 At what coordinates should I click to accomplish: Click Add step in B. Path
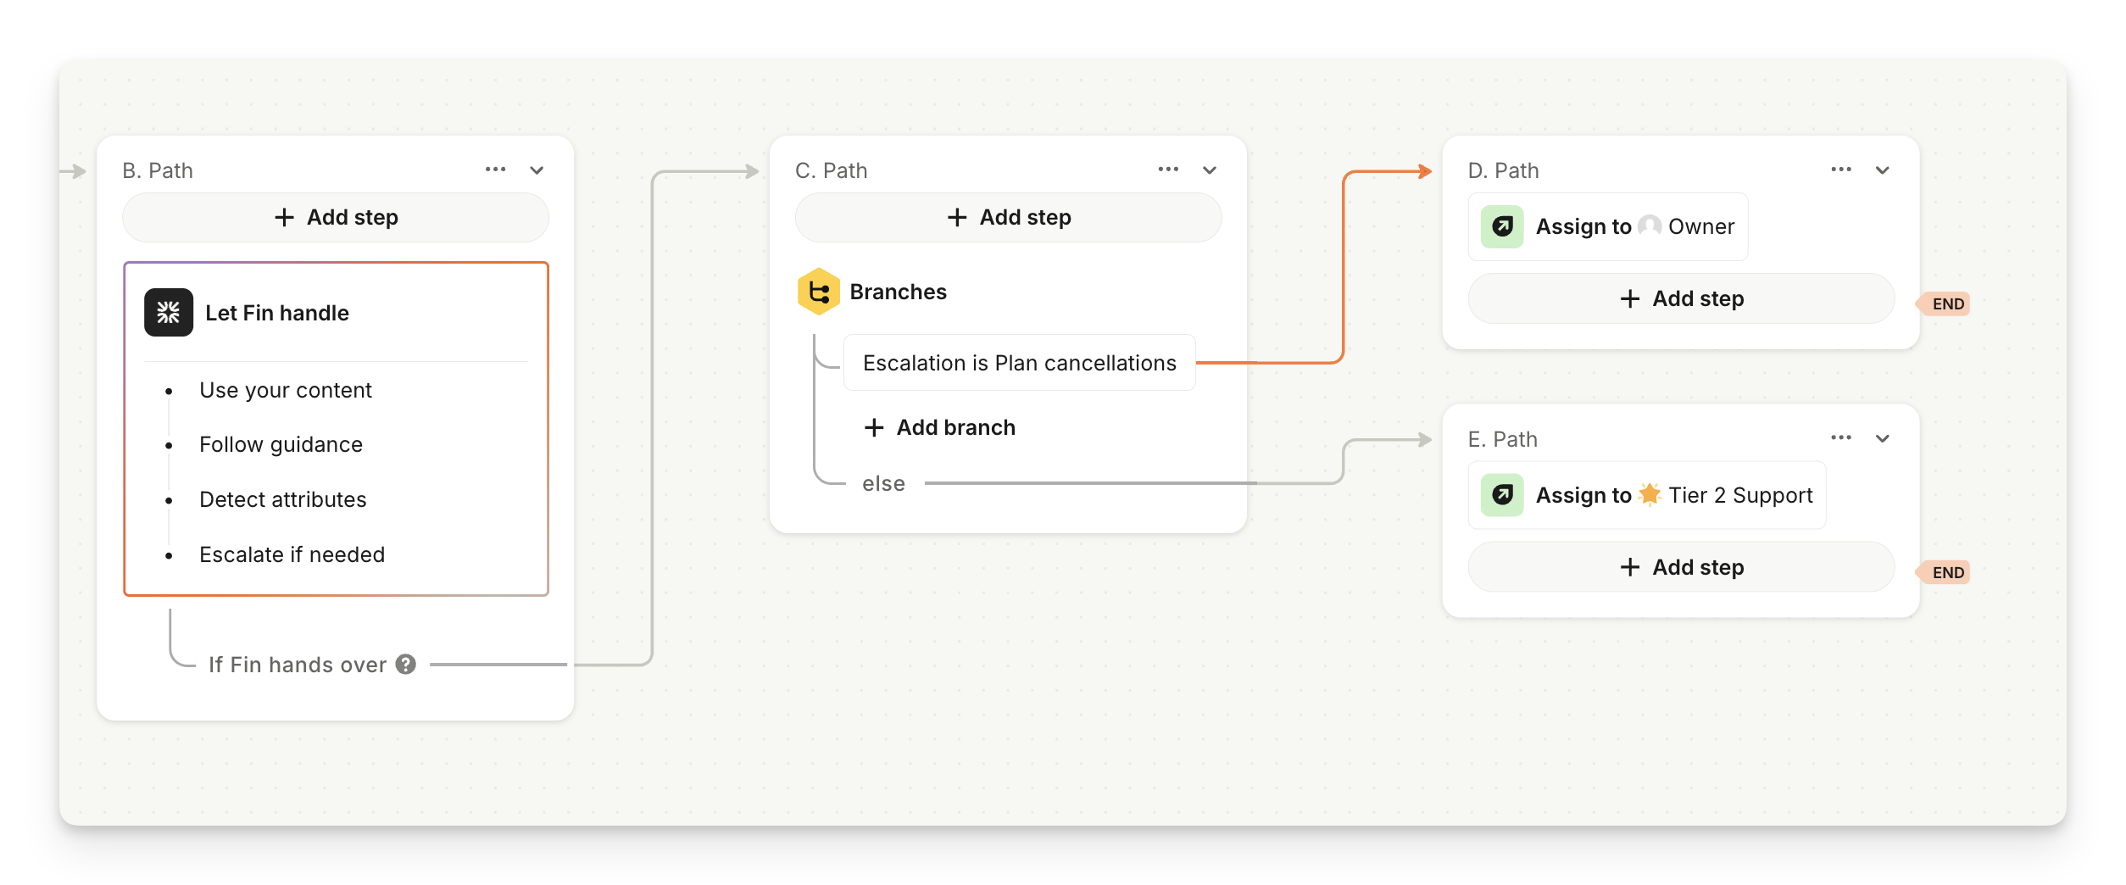[336, 218]
